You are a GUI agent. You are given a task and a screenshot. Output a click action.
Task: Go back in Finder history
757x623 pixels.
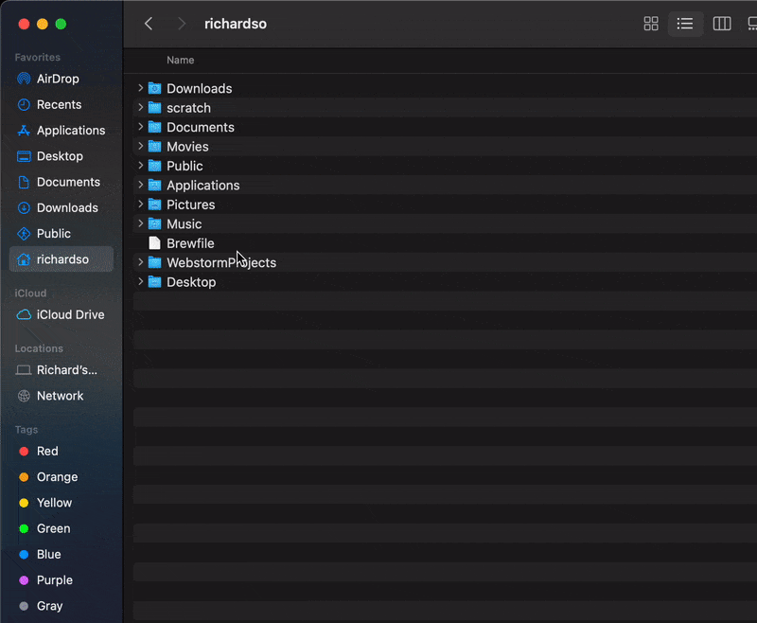(x=149, y=24)
